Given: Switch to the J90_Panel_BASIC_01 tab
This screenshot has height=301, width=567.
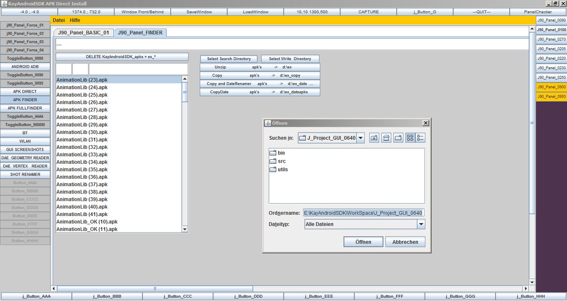Looking at the screenshot, I should tap(83, 32).
